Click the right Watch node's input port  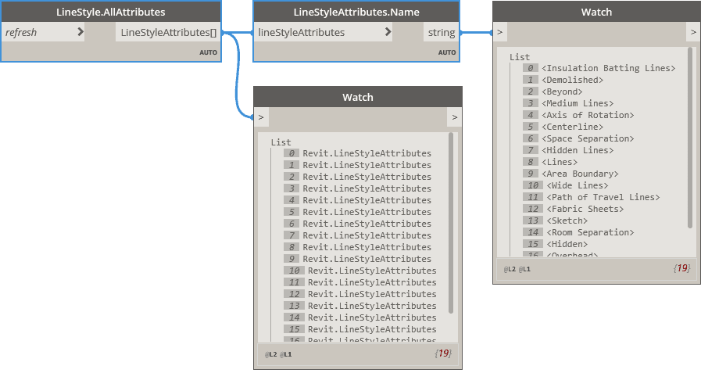coord(500,32)
